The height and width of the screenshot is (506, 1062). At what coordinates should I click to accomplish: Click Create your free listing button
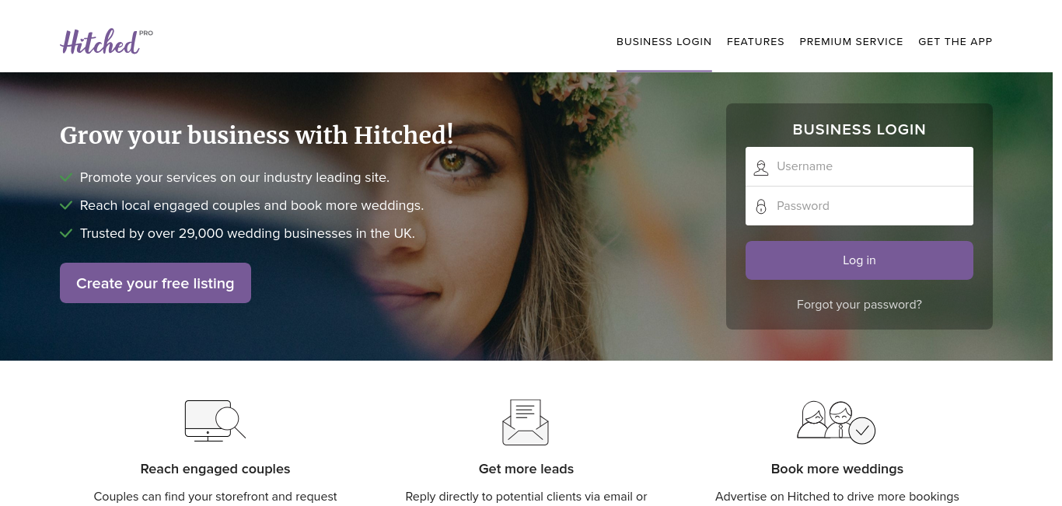[155, 283]
